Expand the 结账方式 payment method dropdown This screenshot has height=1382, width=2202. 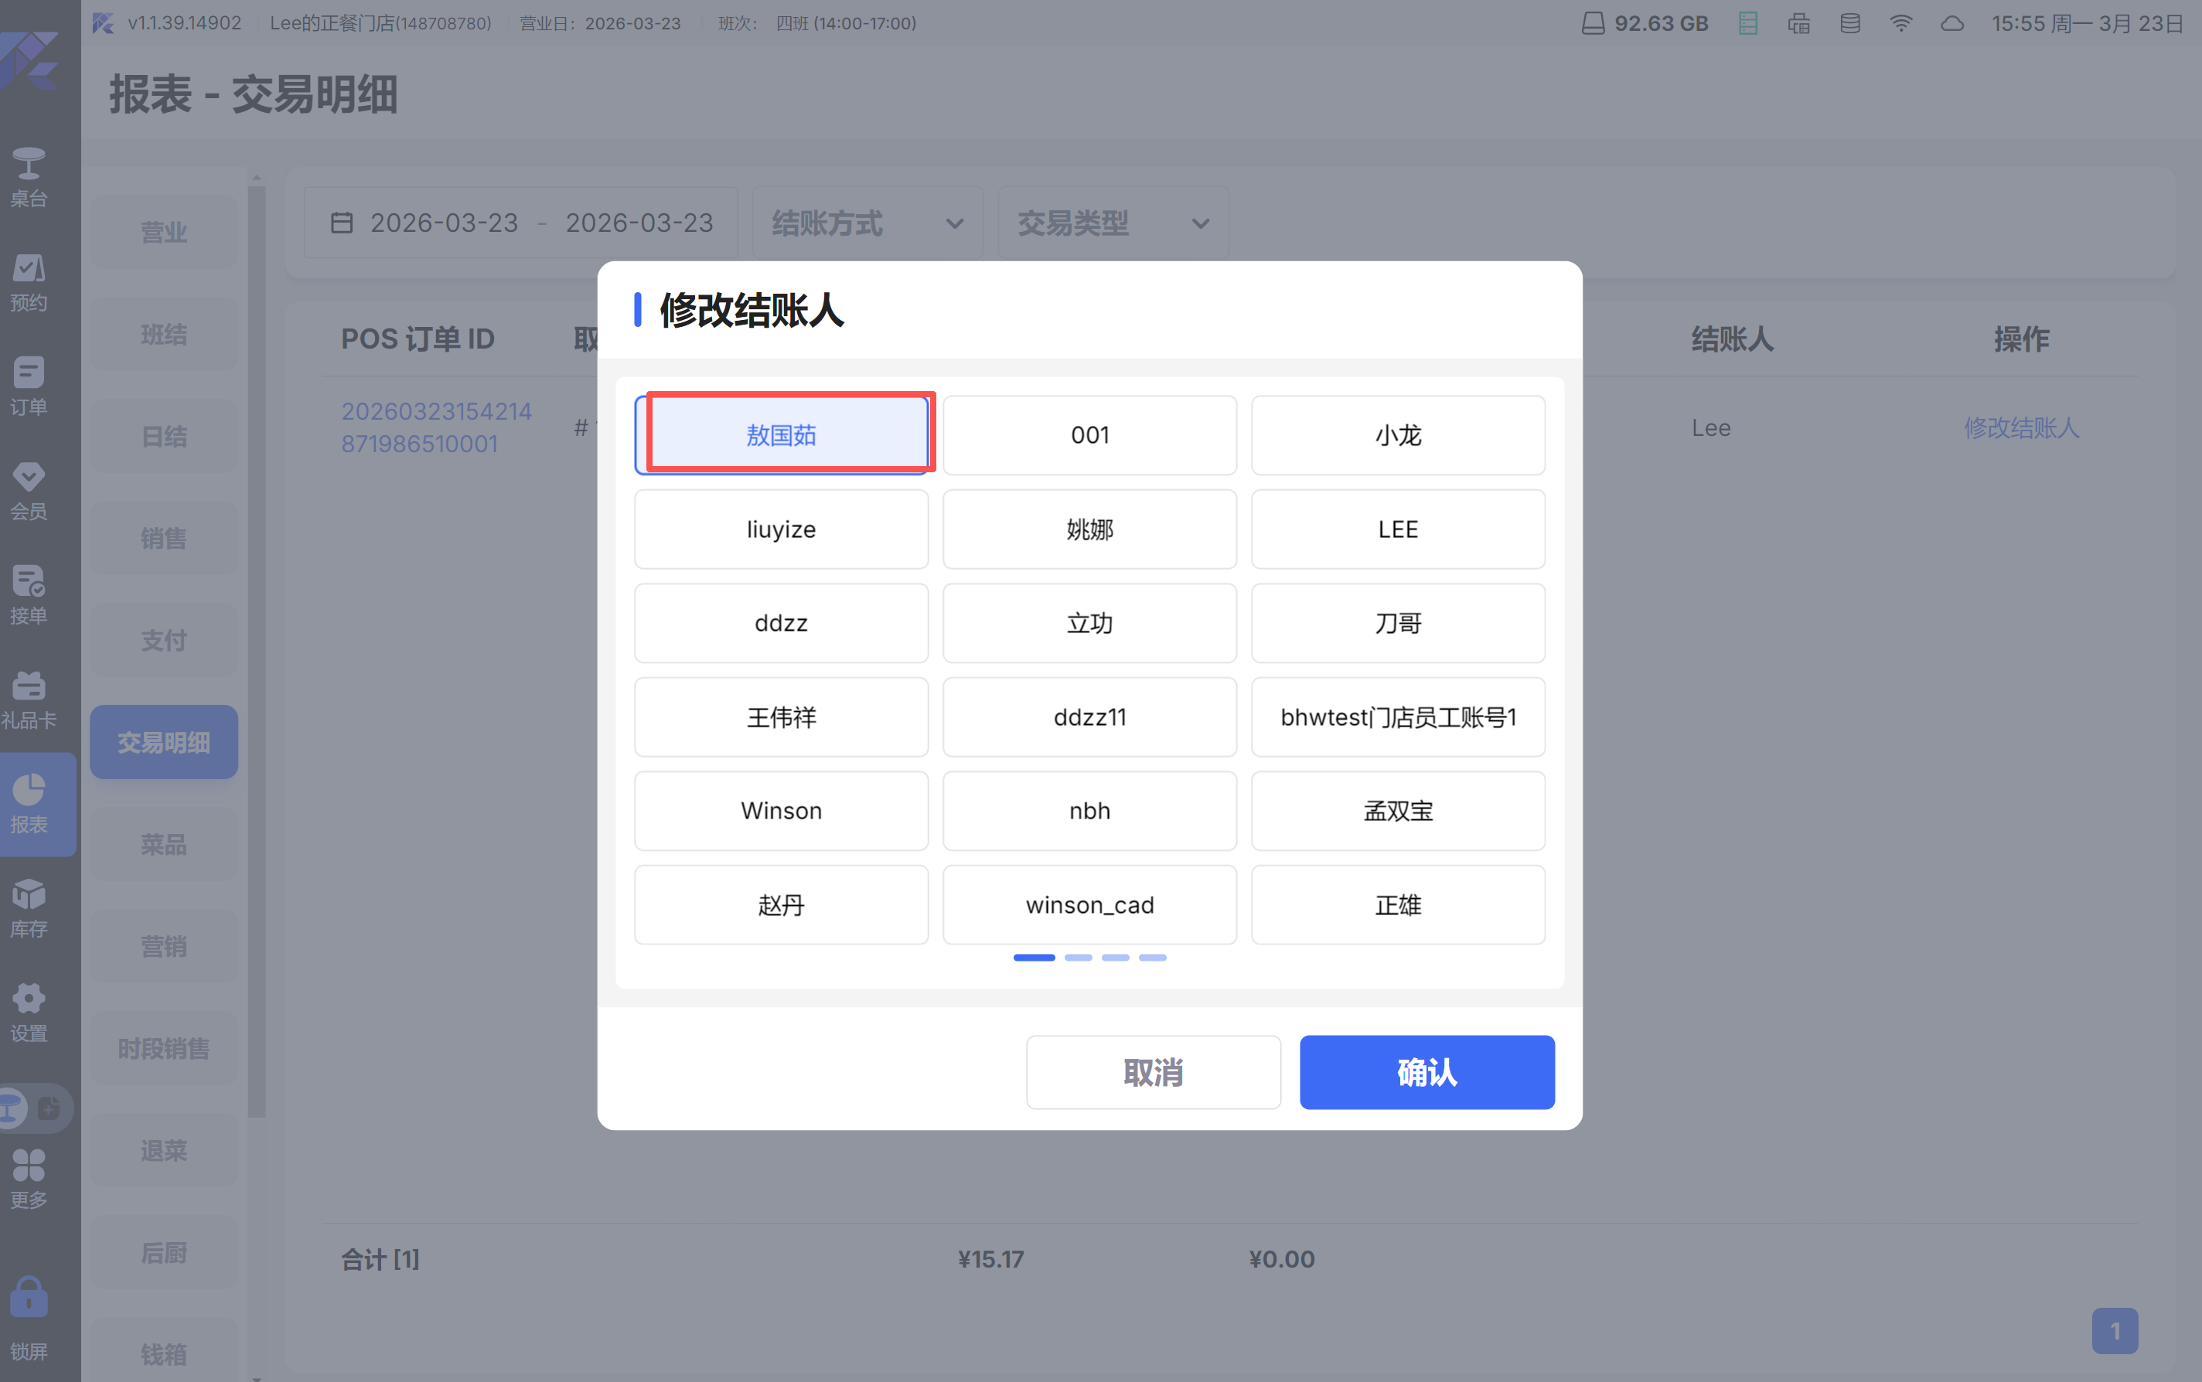pyautogui.click(x=867, y=223)
